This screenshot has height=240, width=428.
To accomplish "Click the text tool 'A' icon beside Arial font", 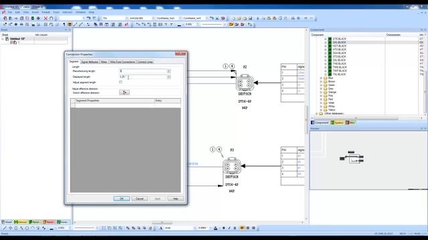I will point(160,228).
